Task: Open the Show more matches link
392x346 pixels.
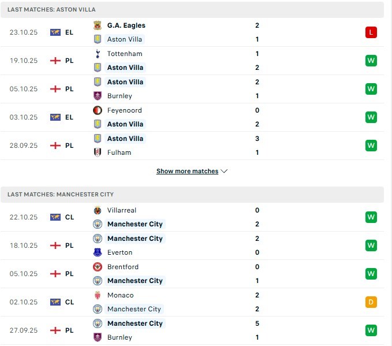Action: 187,172
